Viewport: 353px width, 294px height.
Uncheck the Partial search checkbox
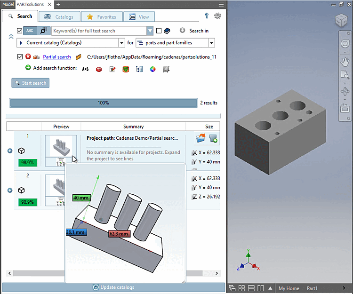click(x=19, y=57)
